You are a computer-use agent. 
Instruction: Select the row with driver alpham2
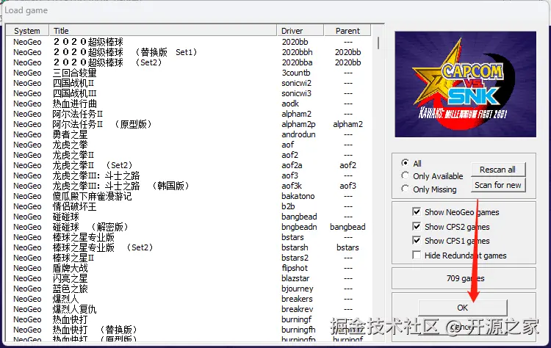188,114
